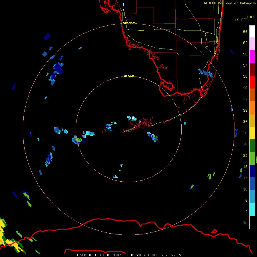Pick the light blue swatch in the scale
257x257 pixels.
coord(252,196)
